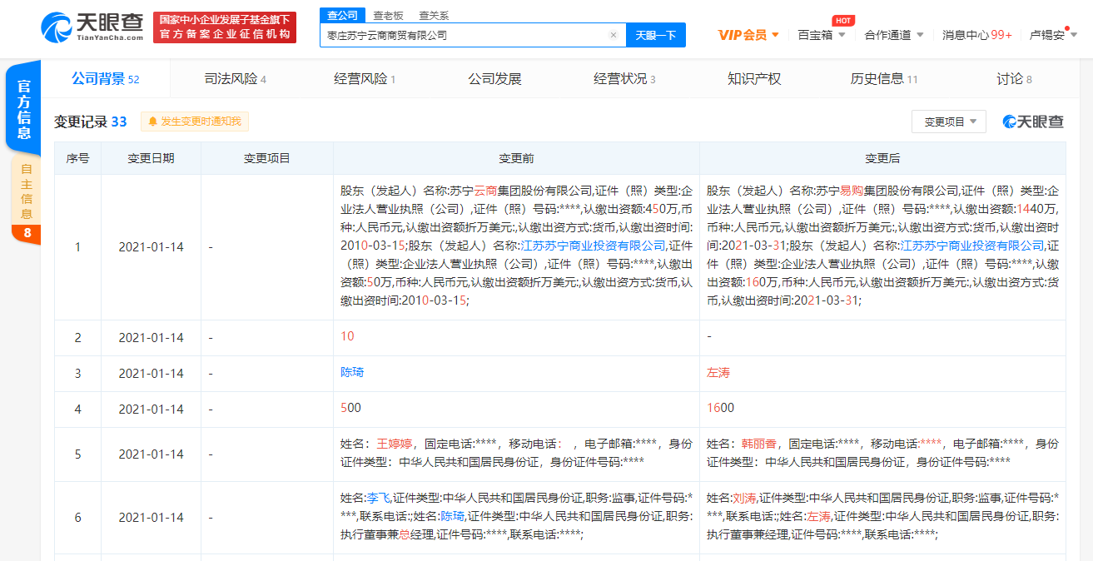The image size is (1093, 561).
Task: Switch to the 司法风险 tab
Action: [235, 79]
